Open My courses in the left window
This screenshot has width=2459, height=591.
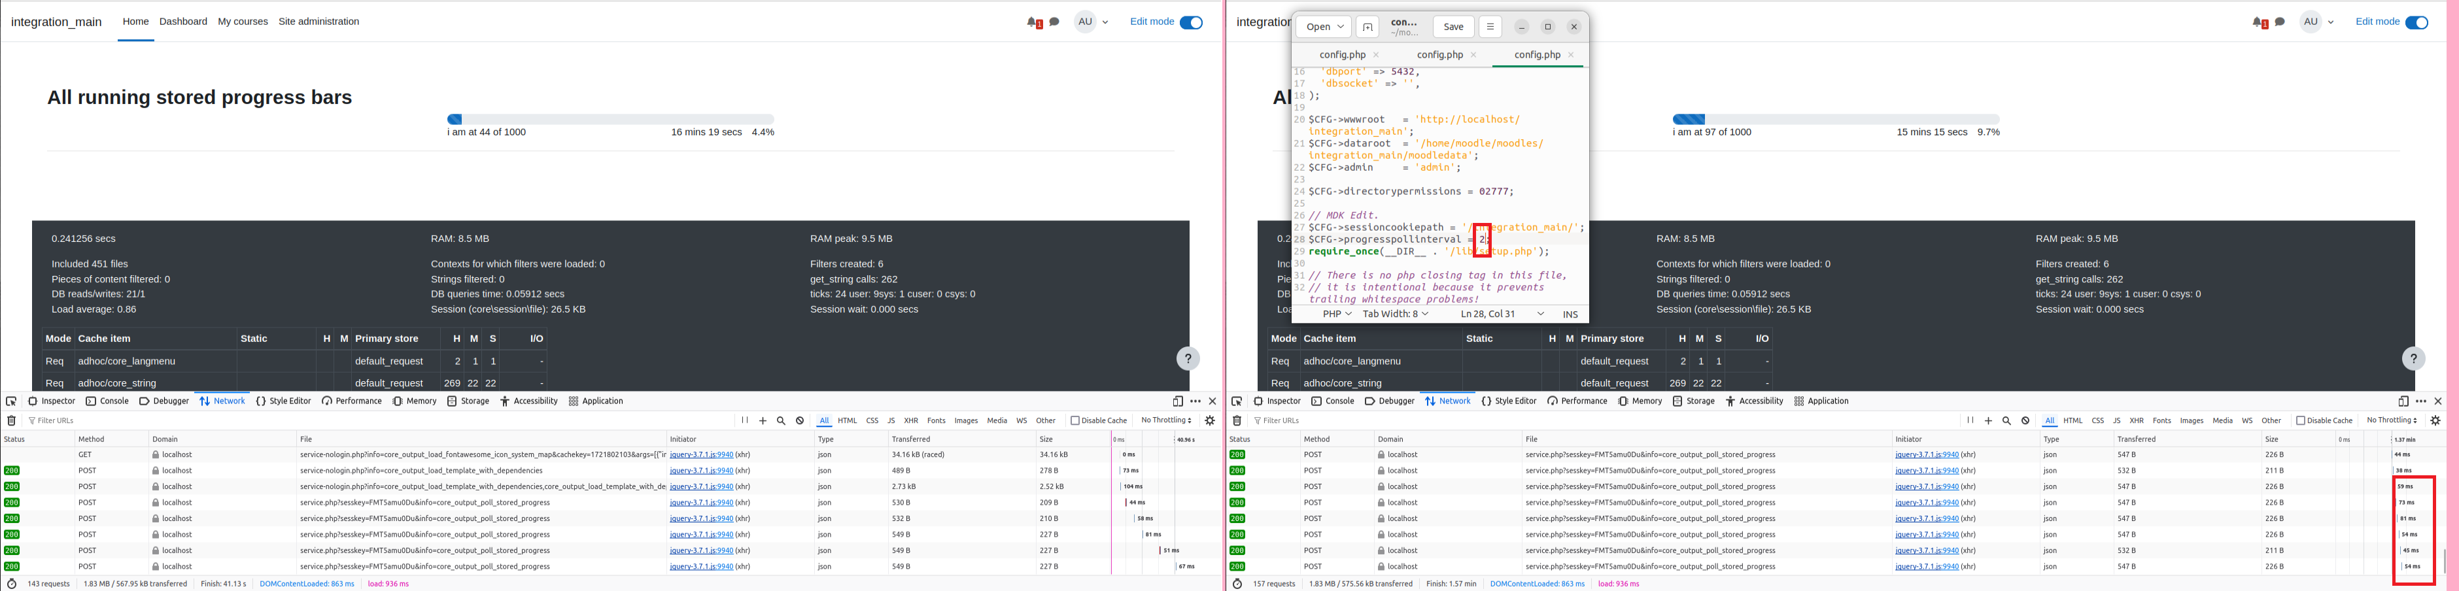pyautogui.click(x=243, y=22)
